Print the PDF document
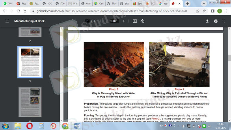The width and height of the screenshot is (231, 130). click(215, 21)
